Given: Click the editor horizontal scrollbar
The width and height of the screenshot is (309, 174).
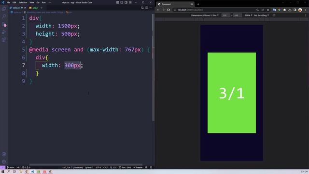Looking at the screenshot, I should 86,164.
